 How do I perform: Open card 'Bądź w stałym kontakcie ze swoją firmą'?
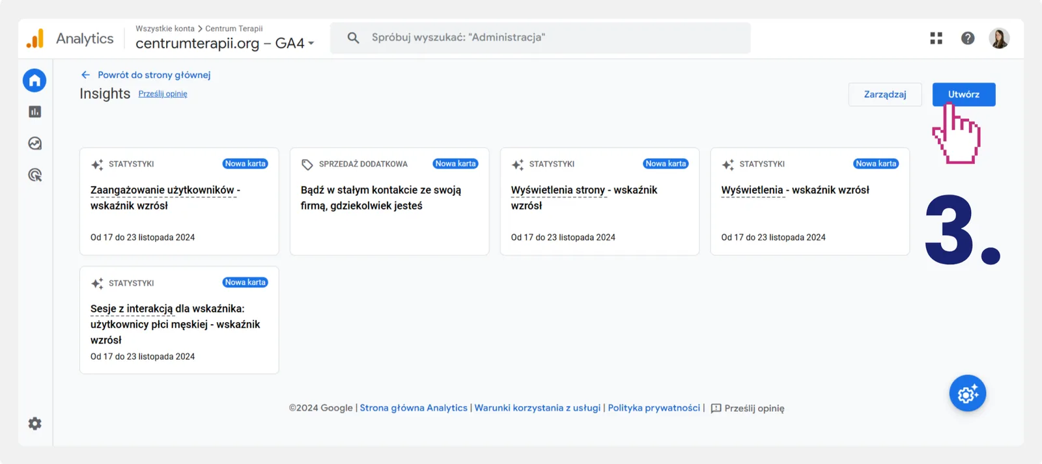[389, 202]
